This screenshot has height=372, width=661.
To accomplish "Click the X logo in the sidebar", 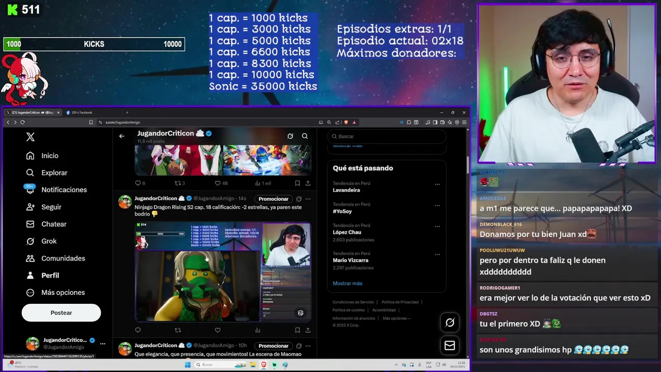I will [30, 137].
